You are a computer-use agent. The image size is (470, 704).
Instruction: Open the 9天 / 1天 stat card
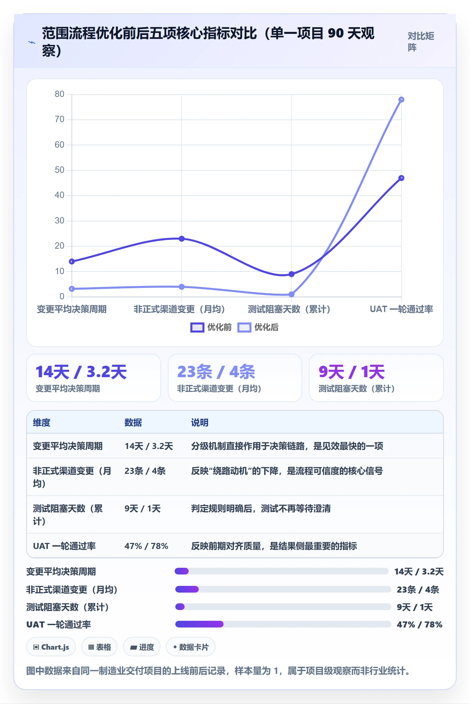(x=376, y=378)
